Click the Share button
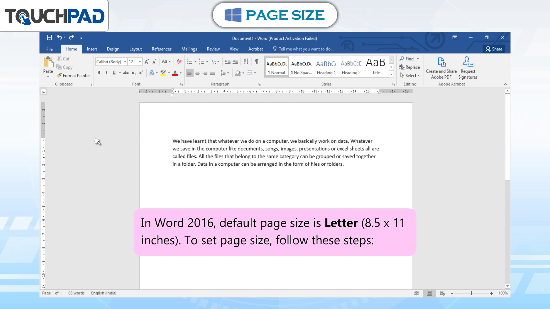 pos(494,49)
